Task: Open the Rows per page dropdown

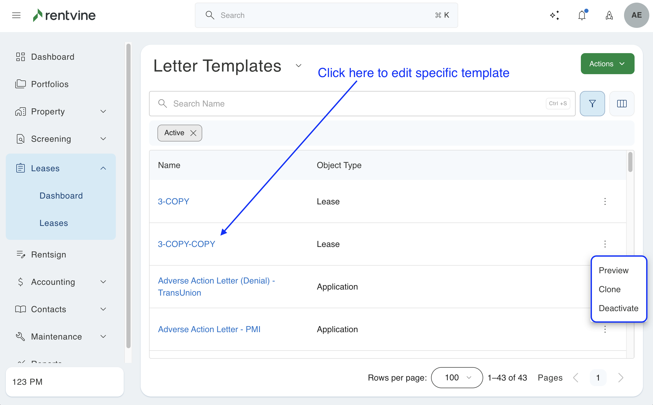Action: click(457, 377)
